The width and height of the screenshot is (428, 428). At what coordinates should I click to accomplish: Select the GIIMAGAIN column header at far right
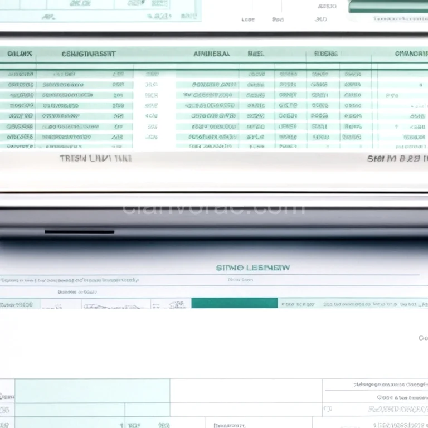pyautogui.click(x=411, y=54)
